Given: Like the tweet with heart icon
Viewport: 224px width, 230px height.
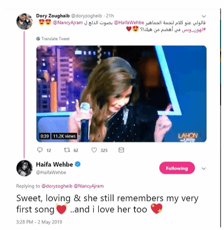Looking at the screenshot, I should point(94,150).
